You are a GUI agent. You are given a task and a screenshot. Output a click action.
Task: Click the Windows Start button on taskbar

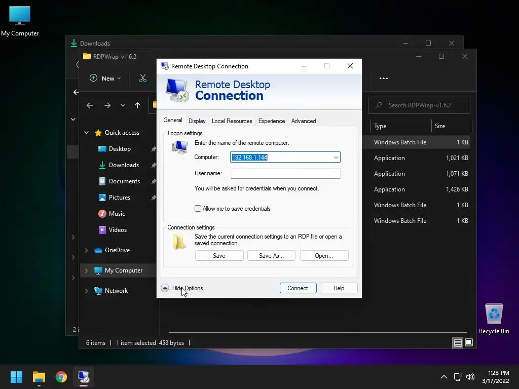(x=16, y=377)
